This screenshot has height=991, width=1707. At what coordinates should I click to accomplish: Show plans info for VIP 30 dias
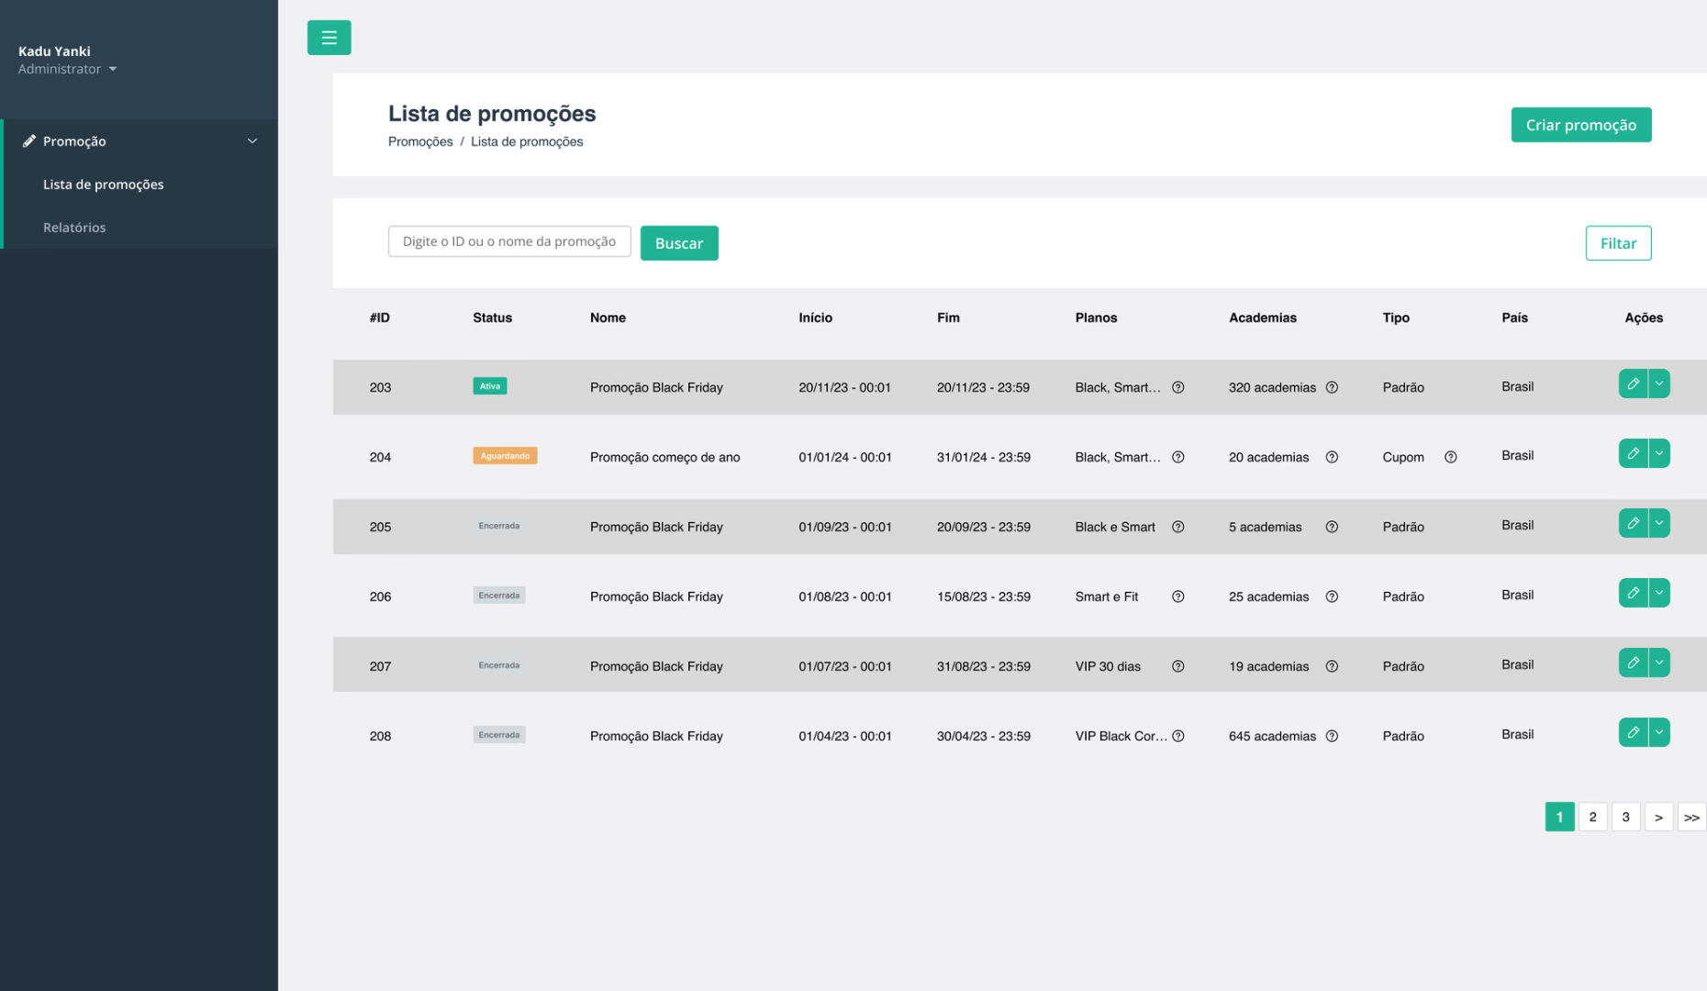point(1178,666)
